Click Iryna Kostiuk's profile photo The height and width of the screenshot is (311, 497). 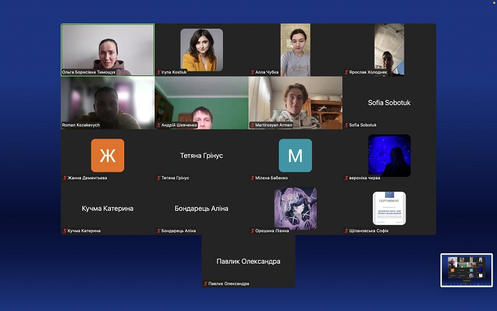[x=201, y=50]
